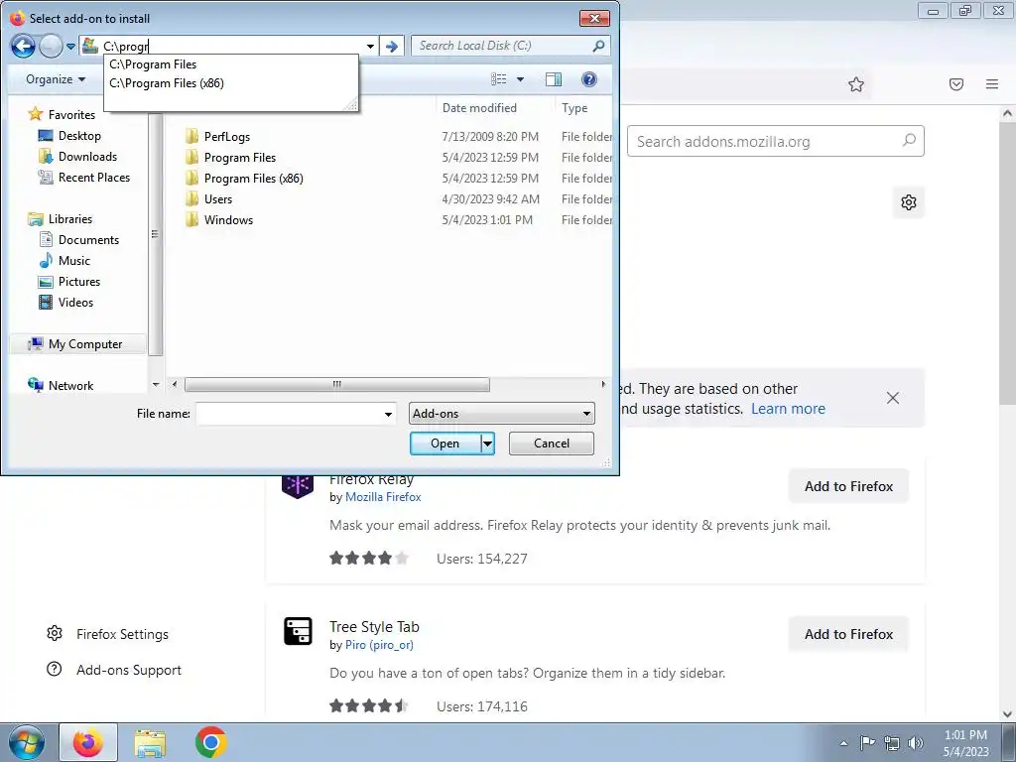Open the Windows Start button
The width and height of the screenshot is (1016, 762).
coord(26,742)
